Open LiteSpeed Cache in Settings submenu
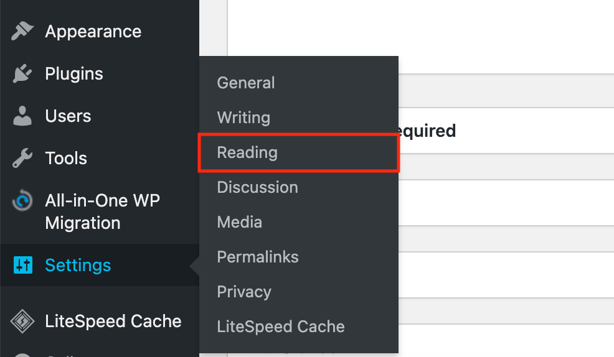614x357 pixels. (x=281, y=327)
